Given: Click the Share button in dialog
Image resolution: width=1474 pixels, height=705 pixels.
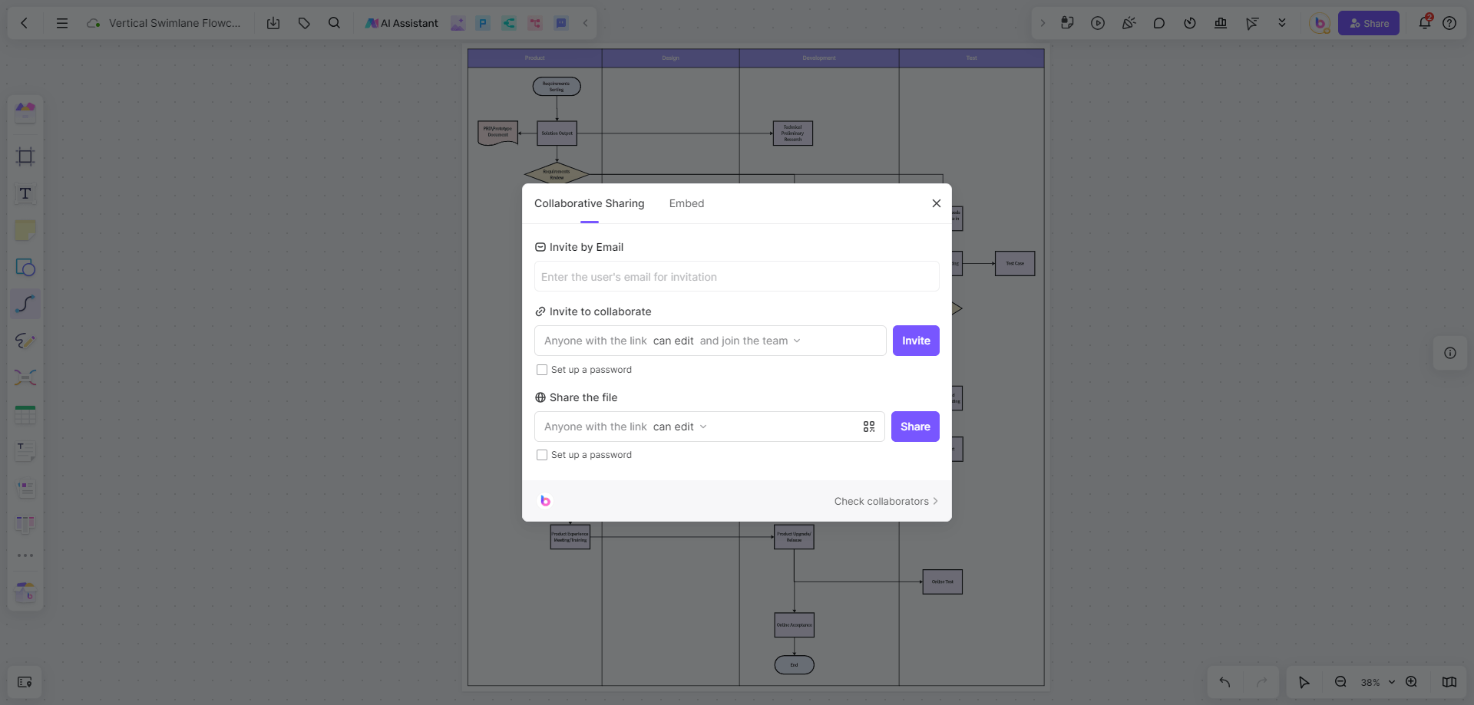Looking at the screenshot, I should (x=915, y=427).
